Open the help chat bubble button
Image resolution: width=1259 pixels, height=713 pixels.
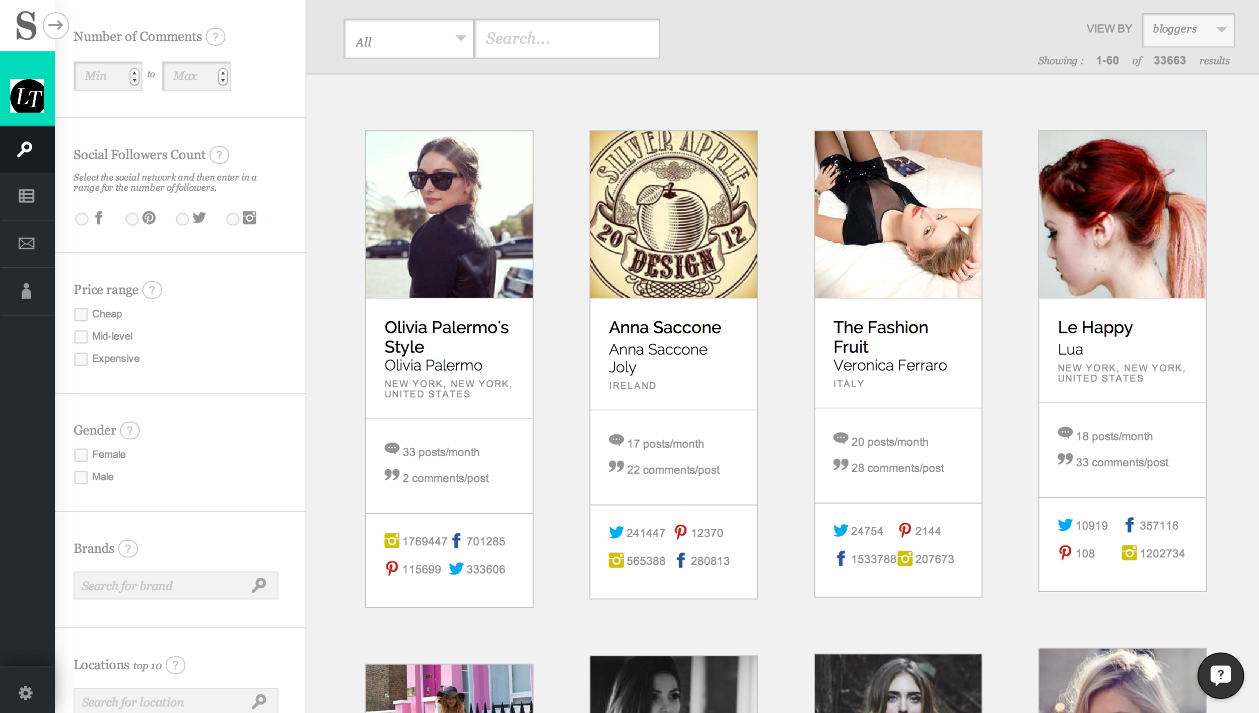tap(1220, 675)
